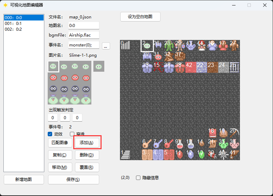Image resolution: width=273 pixels, height=196 pixels.
Task: Focus the bgmFile input field
Action: (x=84, y=35)
